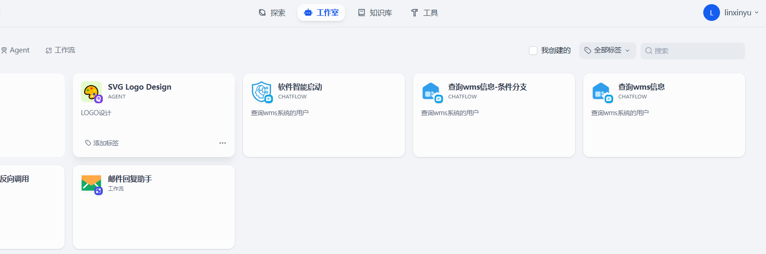This screenshot has width=766, height=254.
Task: Click the workflow icon beside 工作流 filter
Action: (49, 51)
